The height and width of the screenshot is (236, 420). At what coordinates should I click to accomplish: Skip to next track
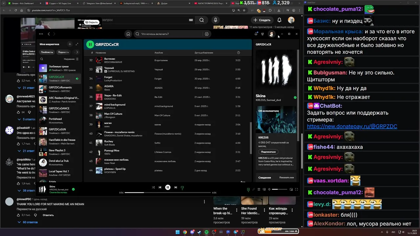click(x=176, y=187)
